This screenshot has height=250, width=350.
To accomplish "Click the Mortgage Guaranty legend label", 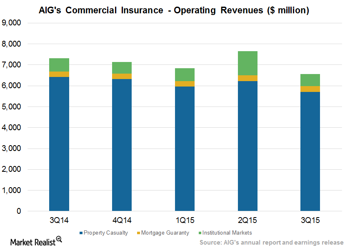I will [165, 233].
